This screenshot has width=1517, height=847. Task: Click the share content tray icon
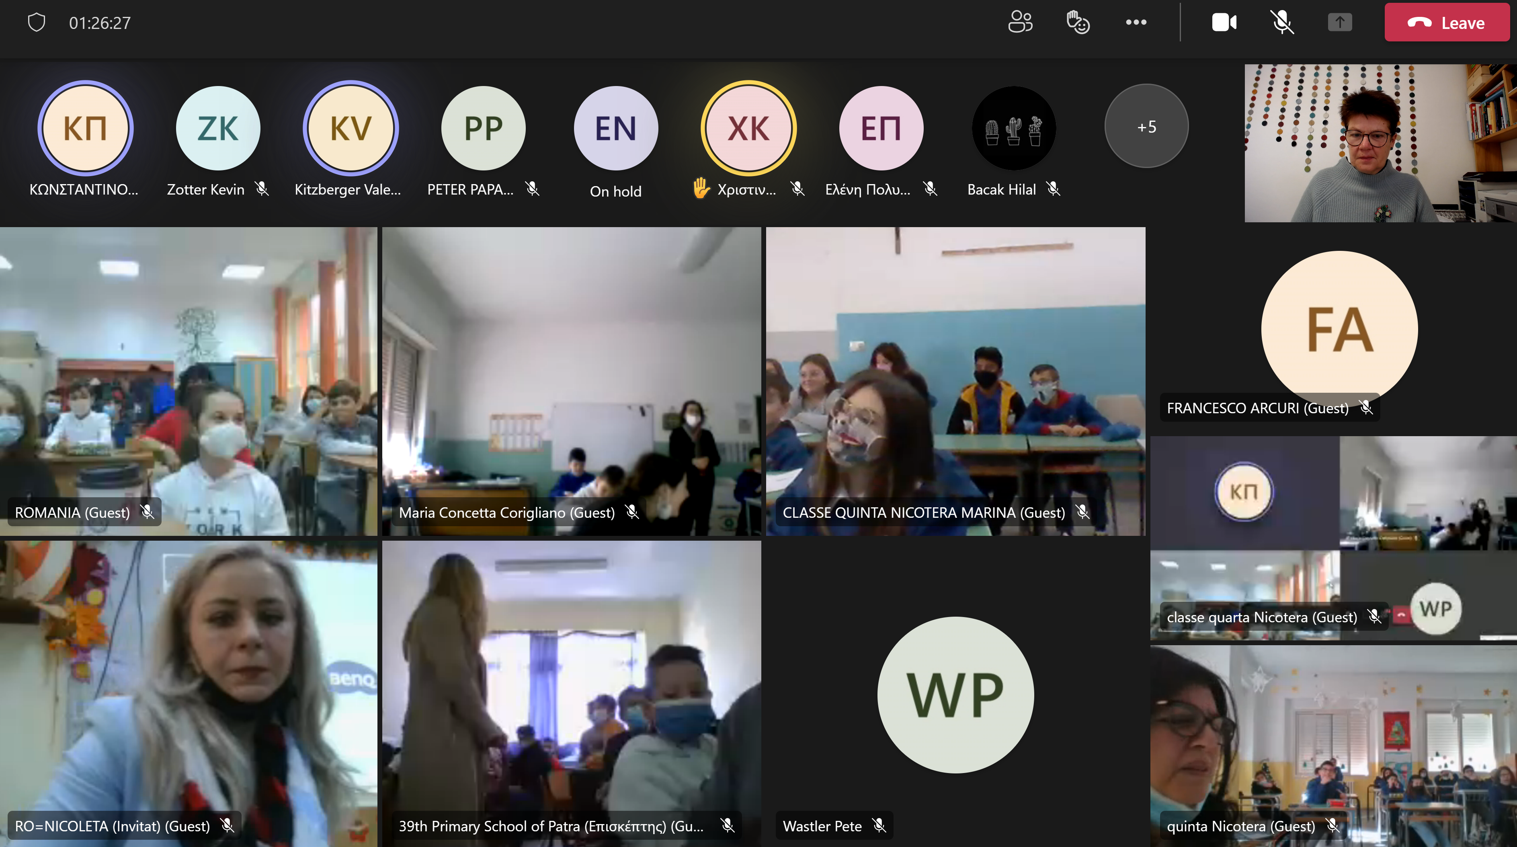[1339, 23]
